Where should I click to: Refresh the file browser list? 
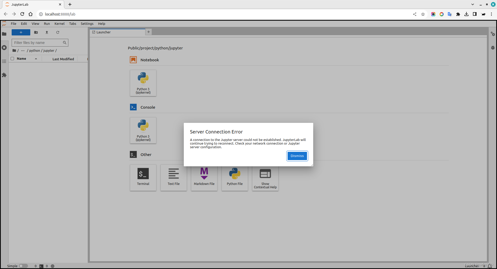point(58,32)
